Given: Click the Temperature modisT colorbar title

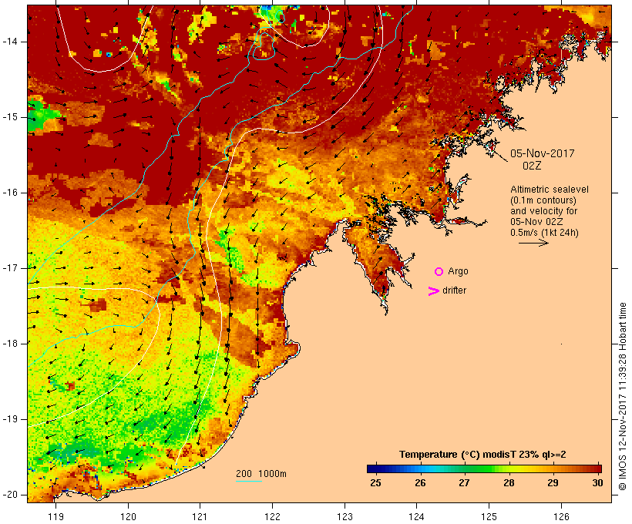Looking at the screenshot, I should click(482, 455).
